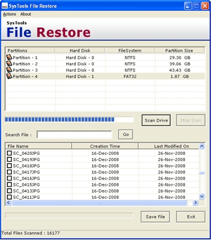This screenshot has height=240, width=211.
Task: Sort by the Creation Time column header
Action: pyautogui.click(x=105, y=146)
